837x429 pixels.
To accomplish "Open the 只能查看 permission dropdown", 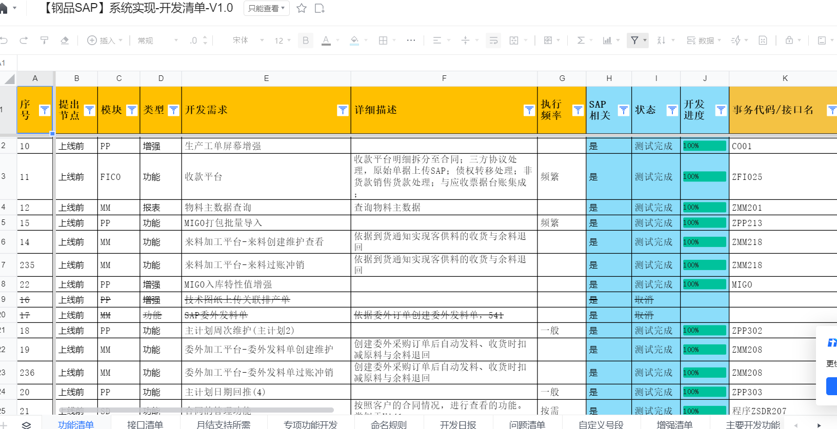I will point(266,8).
